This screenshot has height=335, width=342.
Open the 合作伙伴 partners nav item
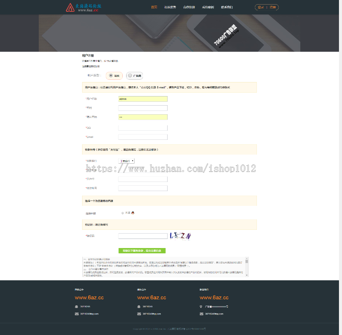[x=189, y=7]
